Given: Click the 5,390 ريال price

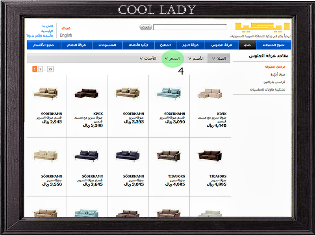Looking at the screenshot, I should [x=93, y=125].
